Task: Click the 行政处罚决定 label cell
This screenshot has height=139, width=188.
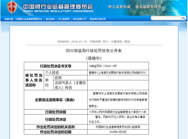Action: (56, 119)
